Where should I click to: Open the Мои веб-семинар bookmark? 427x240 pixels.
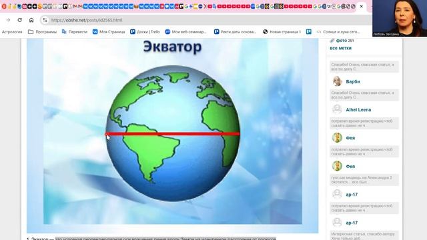tap(185, 32)
